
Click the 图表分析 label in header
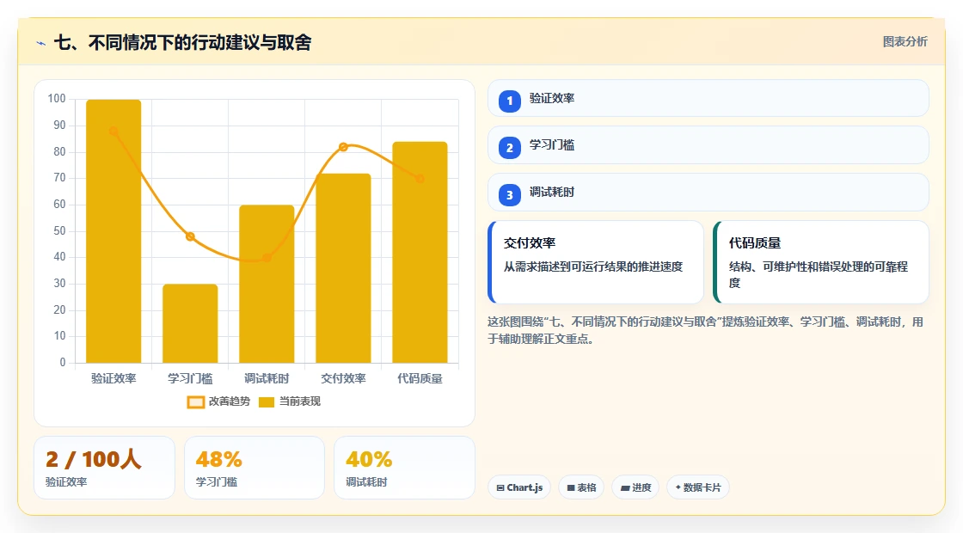coord(905,42)
